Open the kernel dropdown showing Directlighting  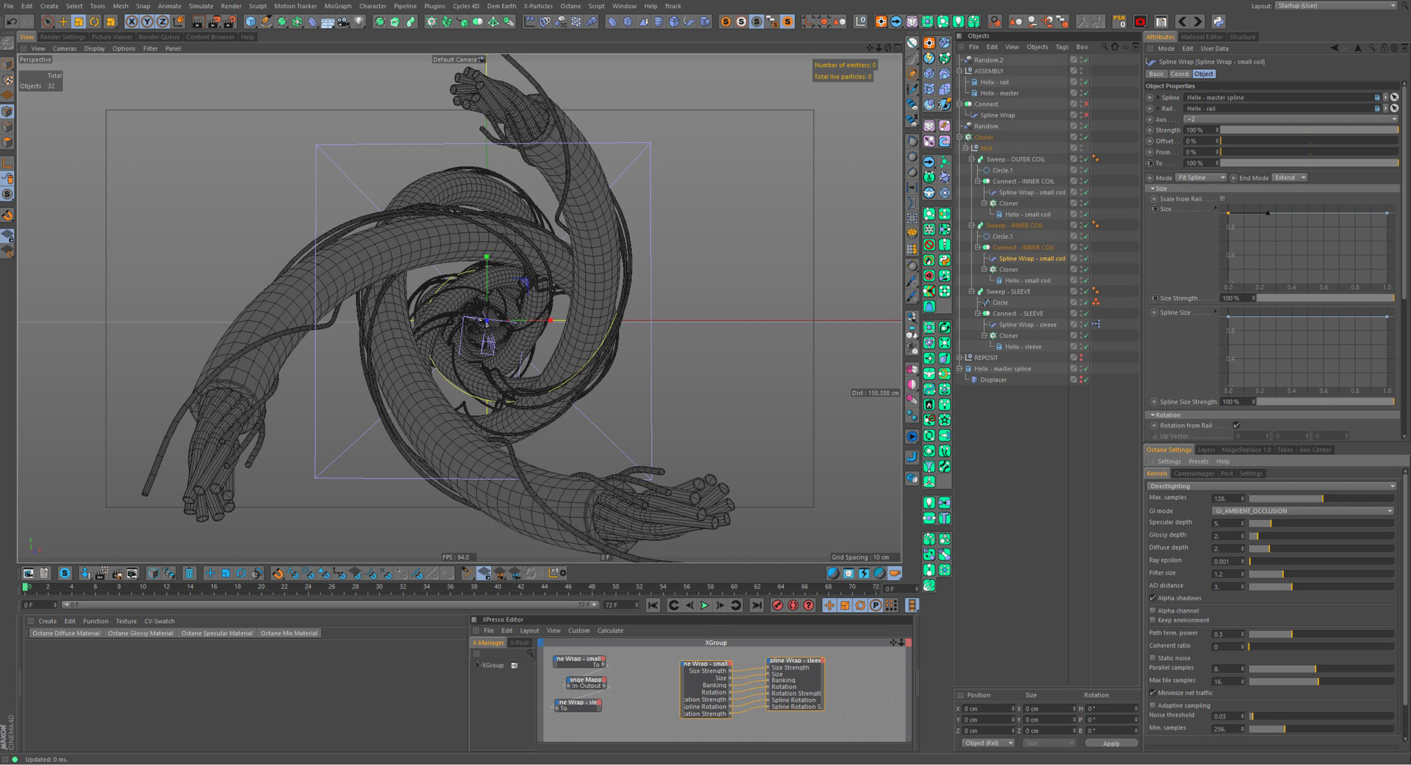(x=1271, y=486)
